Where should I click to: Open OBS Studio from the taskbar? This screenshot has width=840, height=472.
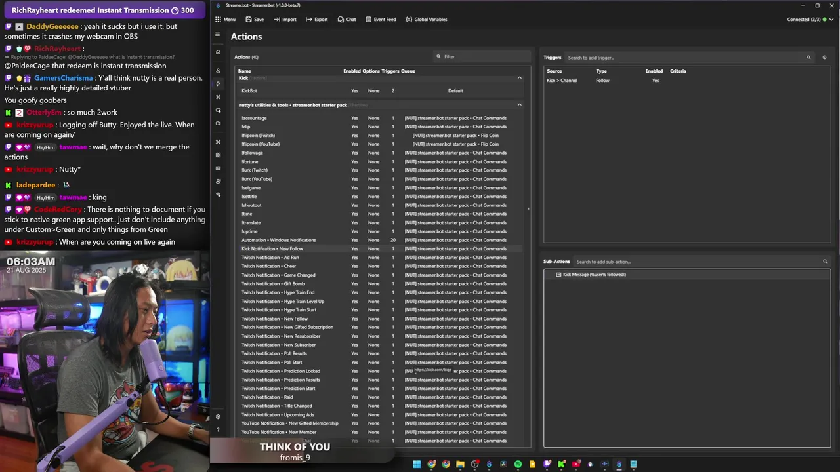(474, 464)
